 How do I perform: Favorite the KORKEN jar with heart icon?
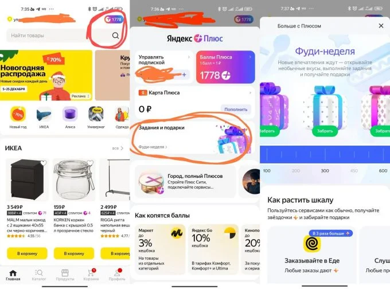pyautogui.click(x=90, y=163)
